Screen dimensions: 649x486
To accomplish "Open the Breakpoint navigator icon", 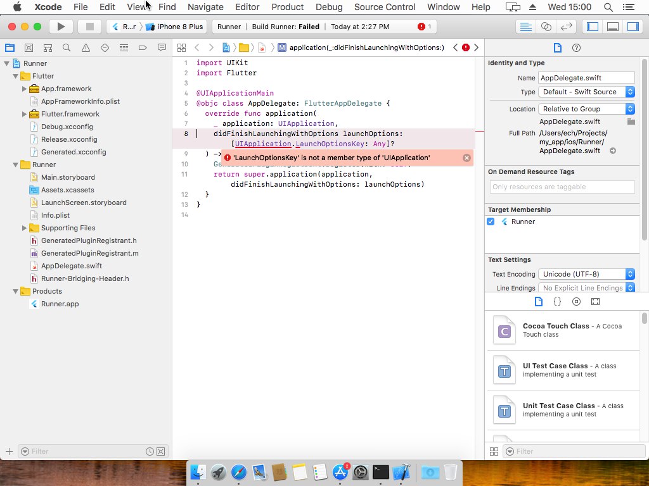I will coord(143,47).
